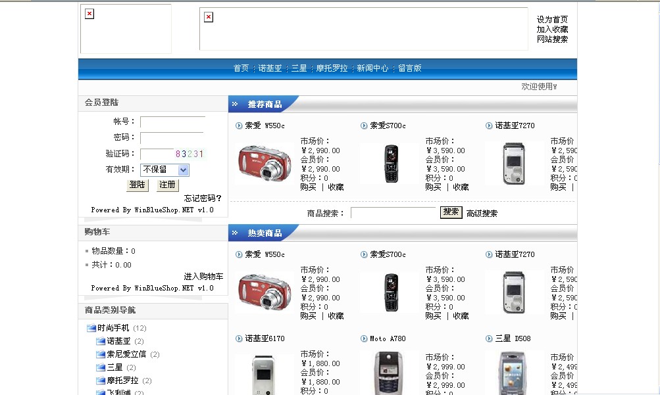Click bullet icon beside 诺基亚6170
This screenshot has height=395, width=660.
coord(239,338)
